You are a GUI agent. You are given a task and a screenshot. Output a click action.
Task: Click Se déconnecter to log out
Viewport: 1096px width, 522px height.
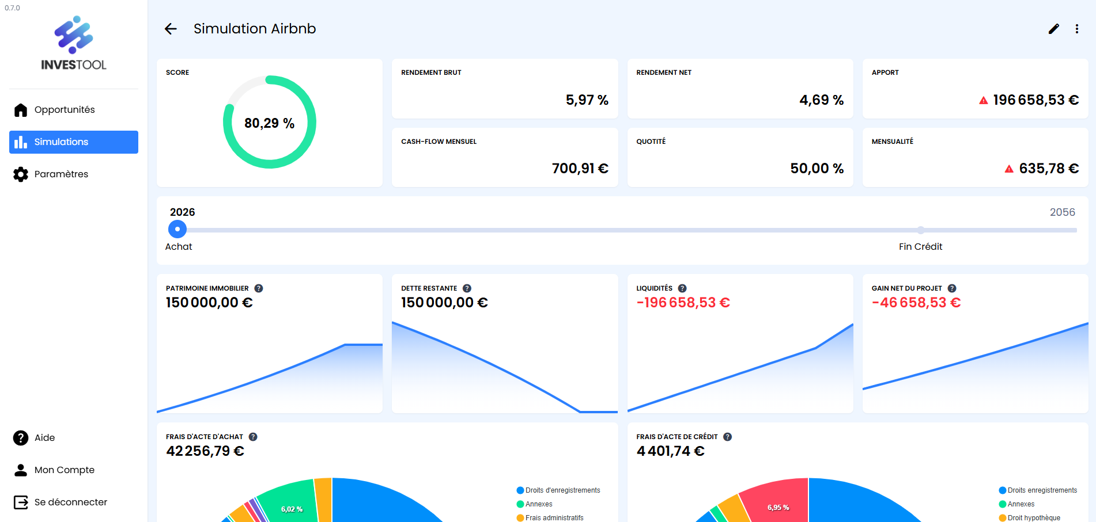70,502
